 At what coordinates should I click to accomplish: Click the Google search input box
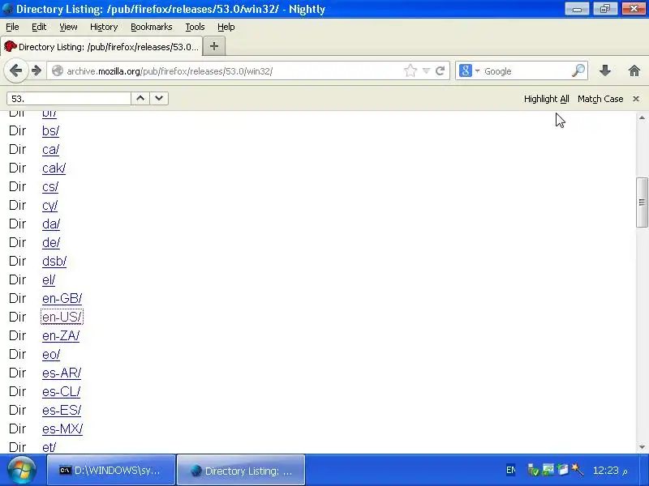(x=526, y=71)
